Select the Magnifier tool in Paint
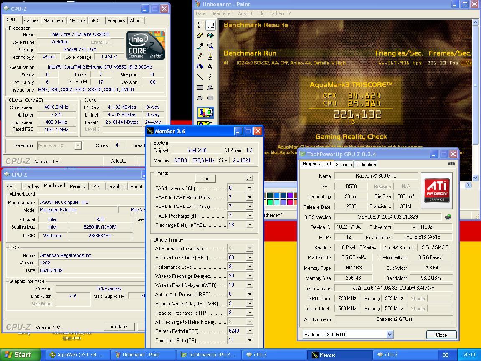The height and width of the screenshot is (361, 481). pyautogui.click(x=210, y=46)
